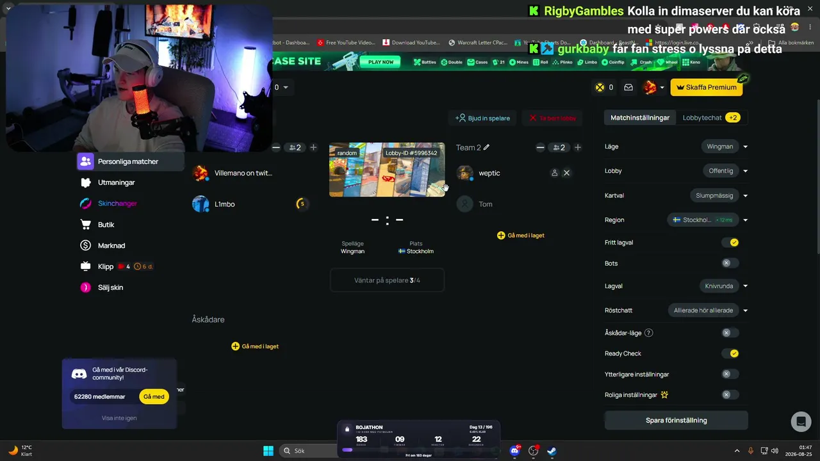Join the Discord with Gå med button
The width and height of the screenshot is (820, 461).
154,397
